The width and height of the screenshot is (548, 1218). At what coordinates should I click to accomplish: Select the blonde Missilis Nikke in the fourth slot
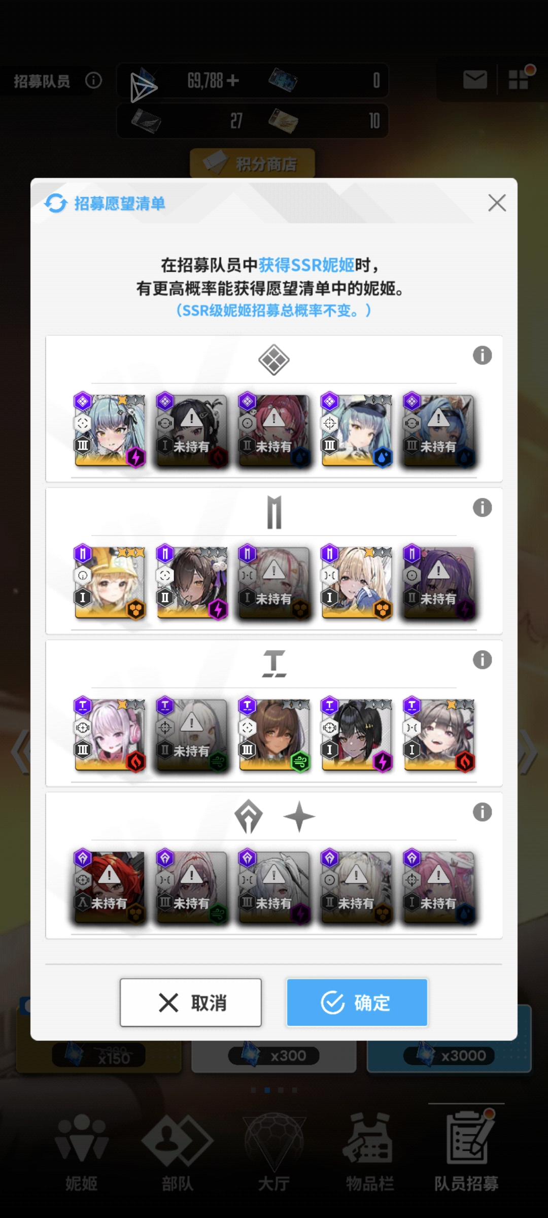pyautogui.click(x=357, y=583)
